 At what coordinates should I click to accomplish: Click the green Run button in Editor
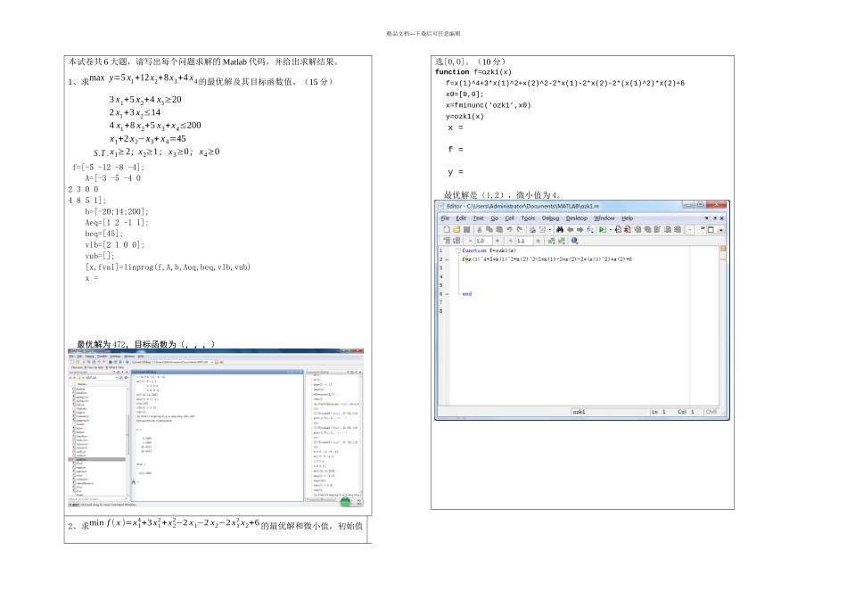coord(602,229)
